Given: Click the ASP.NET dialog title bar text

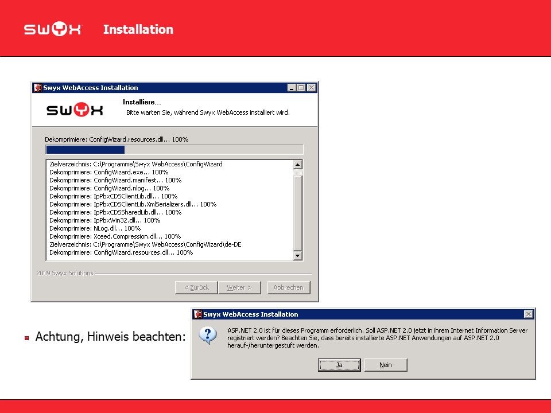Looking at the screenshot, I should 251,314.
